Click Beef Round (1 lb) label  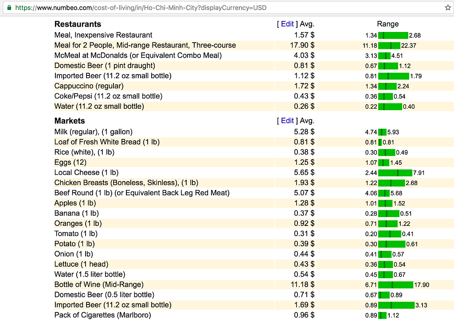pos(142,193)
